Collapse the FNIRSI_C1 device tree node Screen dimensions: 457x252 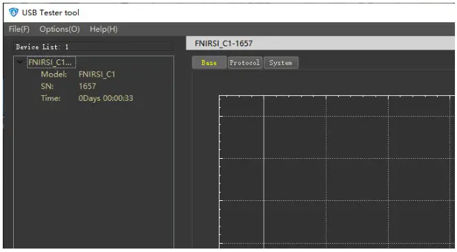point(19,61)
